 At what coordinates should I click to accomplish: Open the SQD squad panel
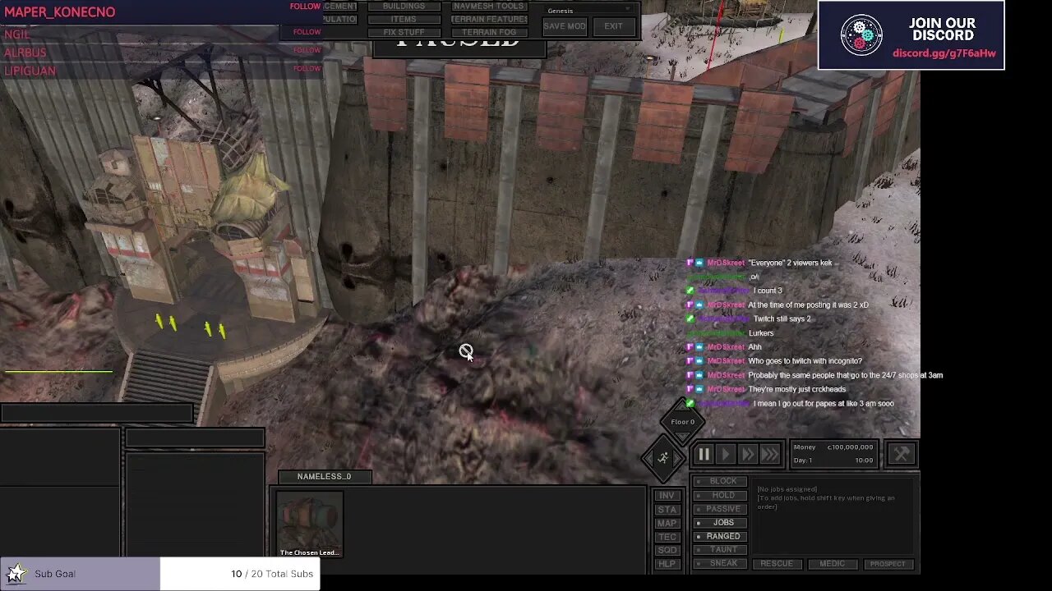click(x=667, y=551)
